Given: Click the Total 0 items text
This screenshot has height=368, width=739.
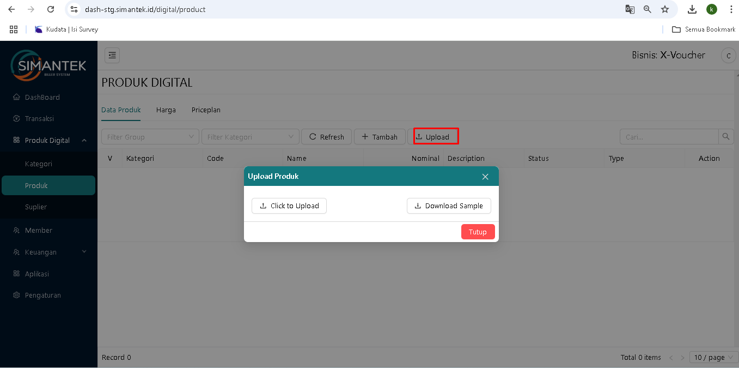Looking at the screenshot, I should (x=640, y=358).
